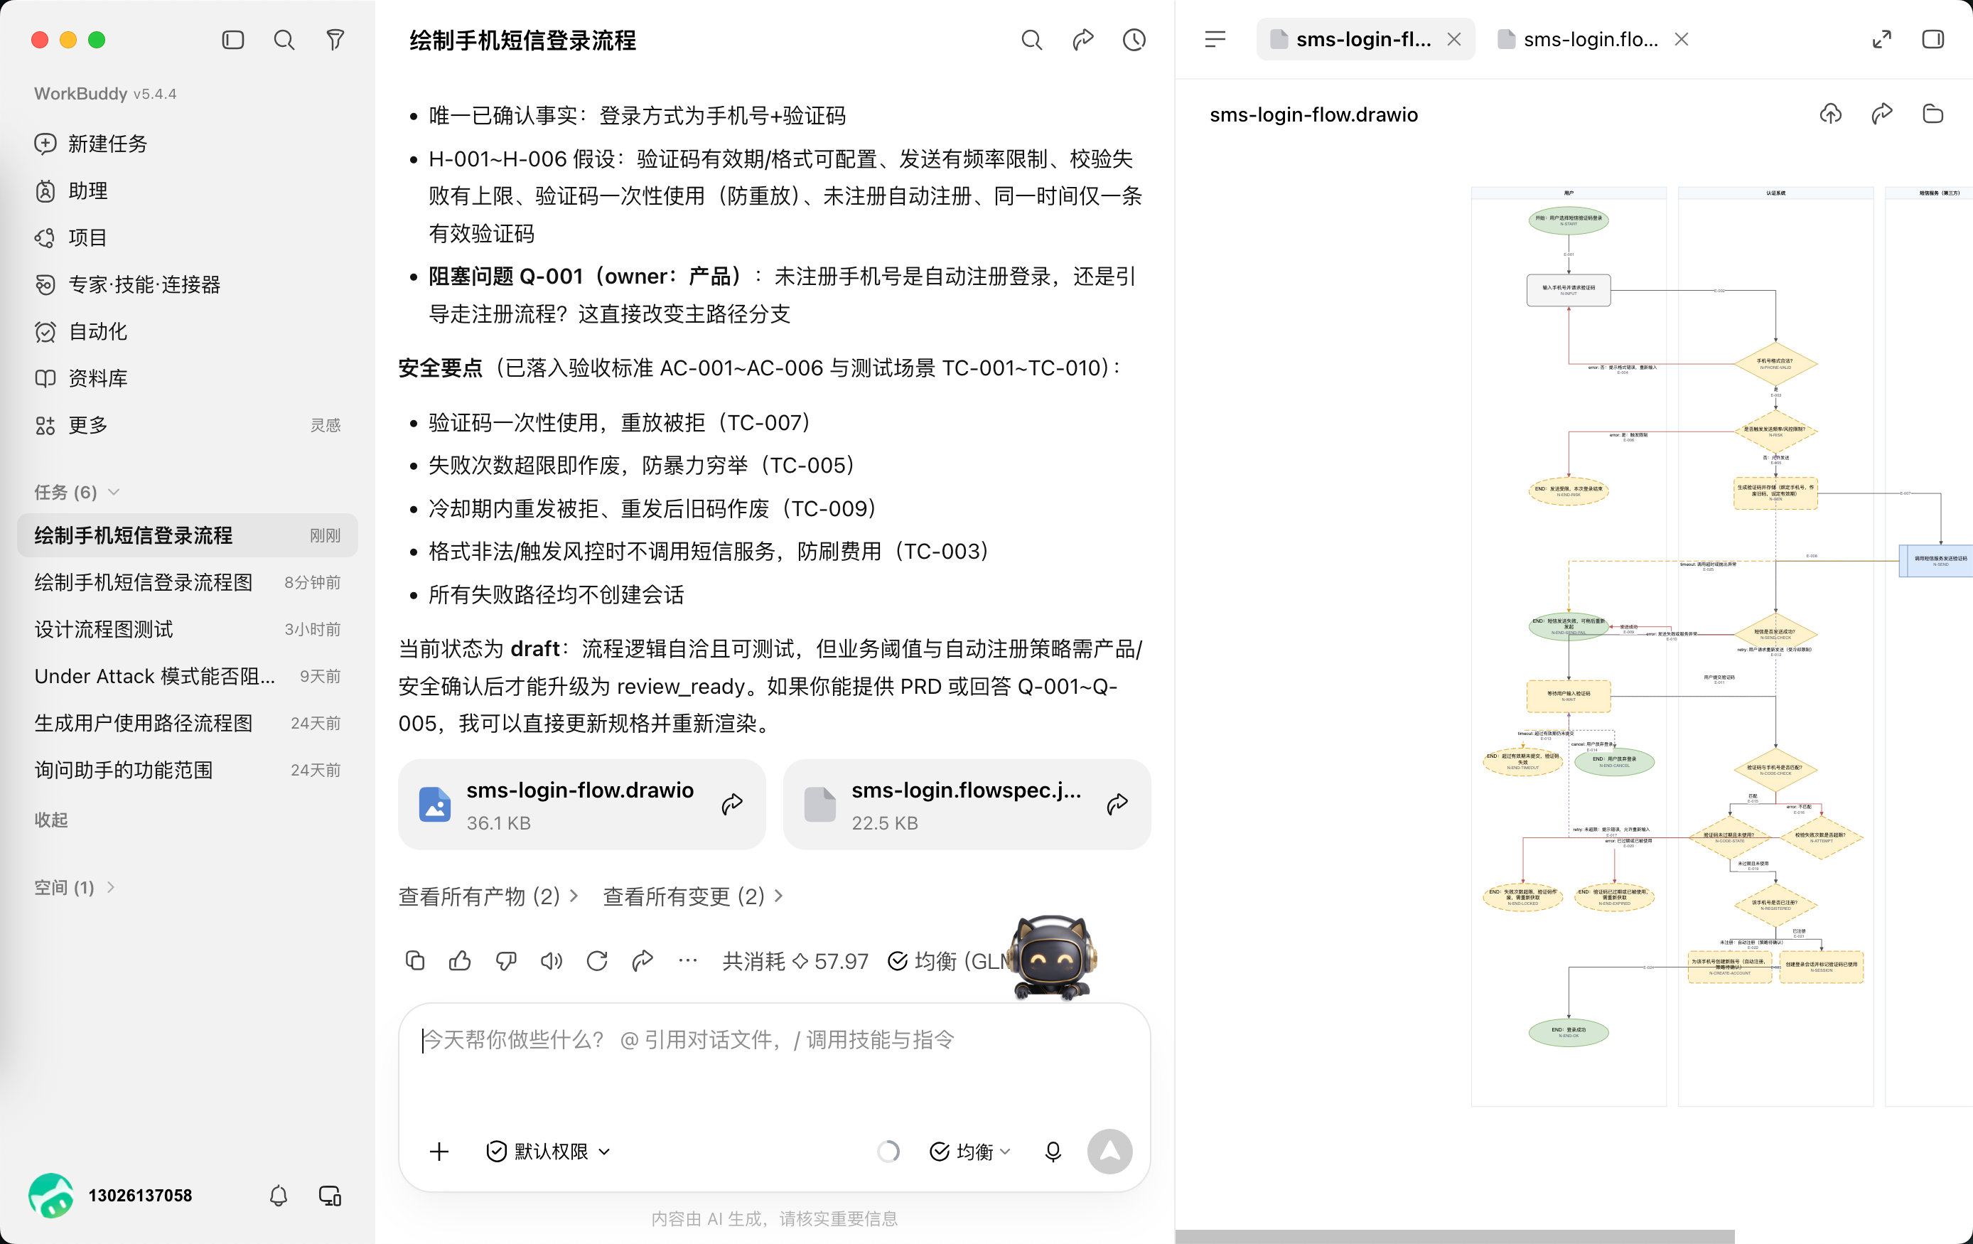The image size is (1973, 1244).
Task: Open the 默认权限 dropdown
Action: point(549,1152)
